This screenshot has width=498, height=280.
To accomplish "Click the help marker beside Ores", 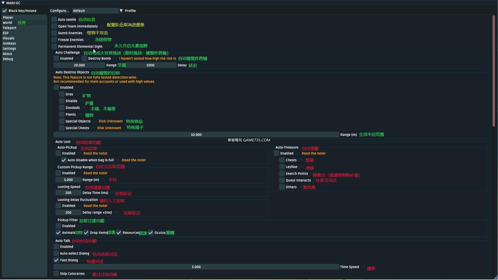I will [77, 94].
